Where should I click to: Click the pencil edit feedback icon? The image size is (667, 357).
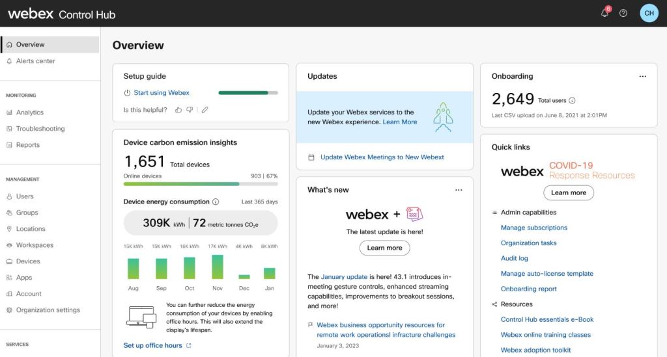(205, 110)
